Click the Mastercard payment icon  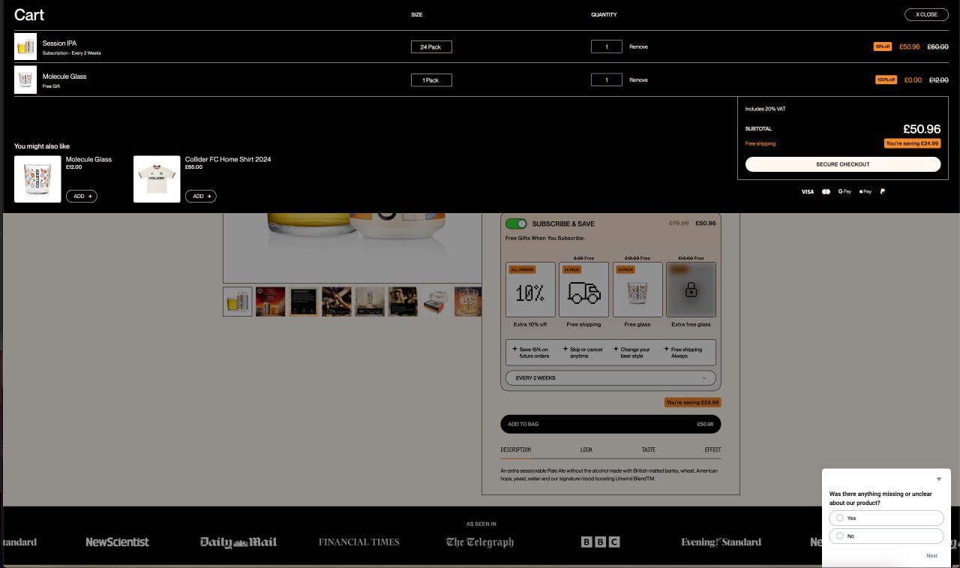(826, 192)
